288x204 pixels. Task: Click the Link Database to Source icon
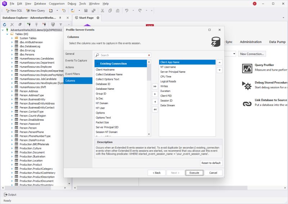(247, 104)
